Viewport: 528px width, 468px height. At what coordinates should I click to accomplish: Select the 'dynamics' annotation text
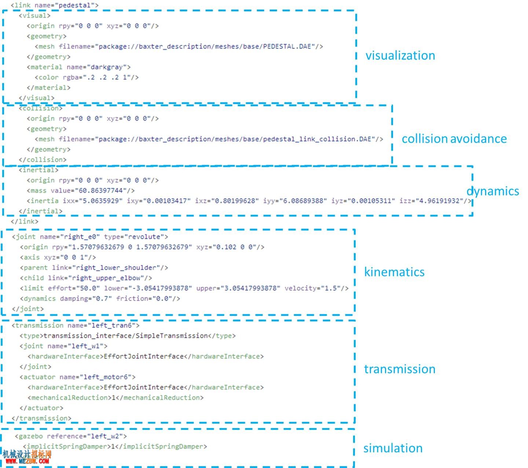pos(493,191)
